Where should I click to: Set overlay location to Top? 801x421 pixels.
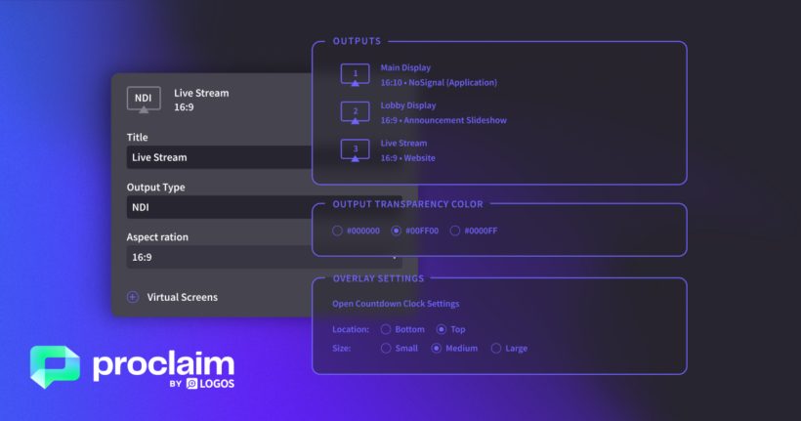point(442,330)
